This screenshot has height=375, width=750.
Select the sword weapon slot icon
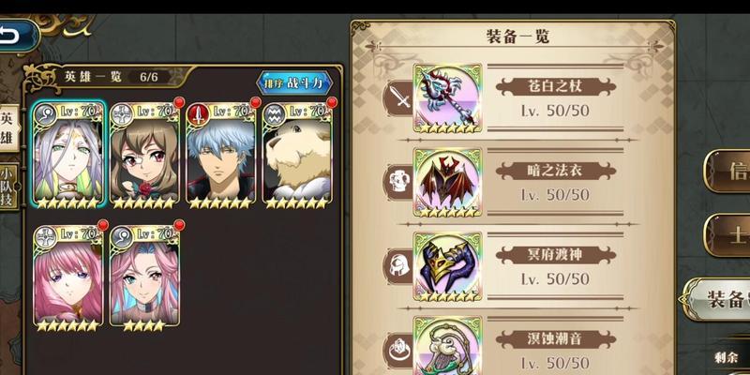[x=399, y=98]
